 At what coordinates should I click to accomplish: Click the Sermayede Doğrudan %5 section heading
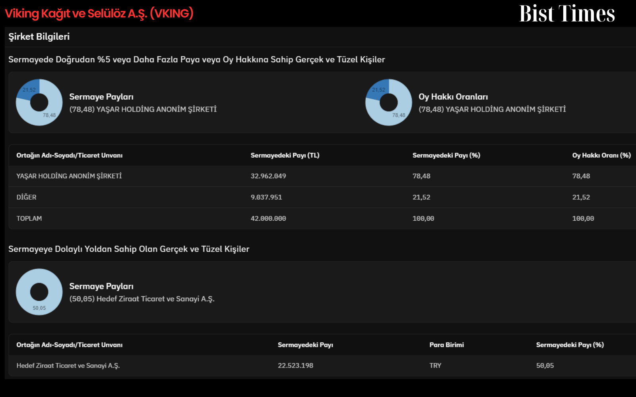(197, 60)
